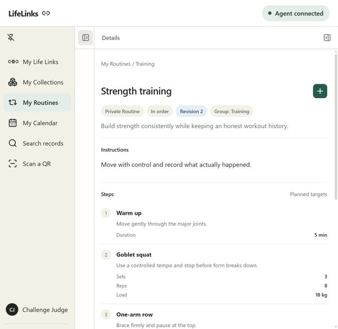Open the Warm up step
The height and width of the screenshot is (329, 338).
pyautogui.click(x=129, y=213)
